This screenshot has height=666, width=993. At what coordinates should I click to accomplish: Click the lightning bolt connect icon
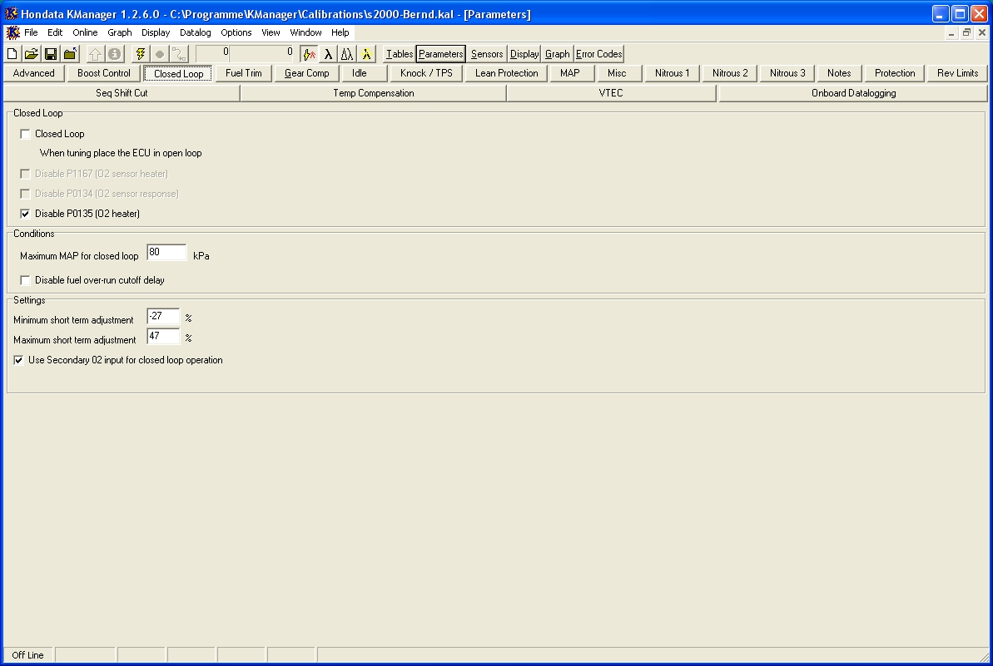tap(141, 54)
